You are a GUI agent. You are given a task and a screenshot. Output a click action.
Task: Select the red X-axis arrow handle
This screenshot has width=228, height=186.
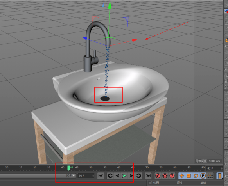135,40
